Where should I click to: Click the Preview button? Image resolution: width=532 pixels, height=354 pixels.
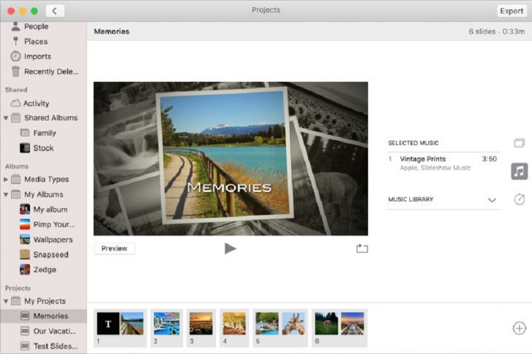coord(115,248)
